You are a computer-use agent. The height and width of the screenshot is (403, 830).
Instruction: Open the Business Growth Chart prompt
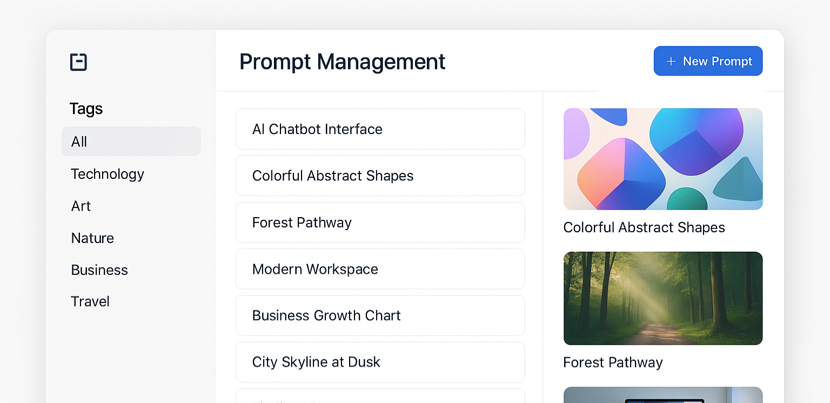pyautogui.click(x=380, y=315)
